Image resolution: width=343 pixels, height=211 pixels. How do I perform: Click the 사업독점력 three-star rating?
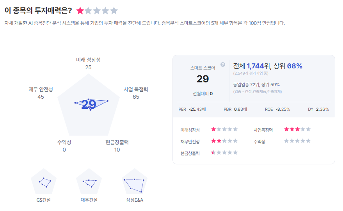coord(297,129)
